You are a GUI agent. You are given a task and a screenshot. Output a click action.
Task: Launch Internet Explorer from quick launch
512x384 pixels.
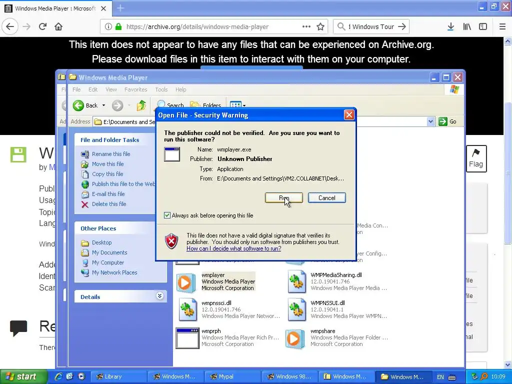tap(58, 376)
